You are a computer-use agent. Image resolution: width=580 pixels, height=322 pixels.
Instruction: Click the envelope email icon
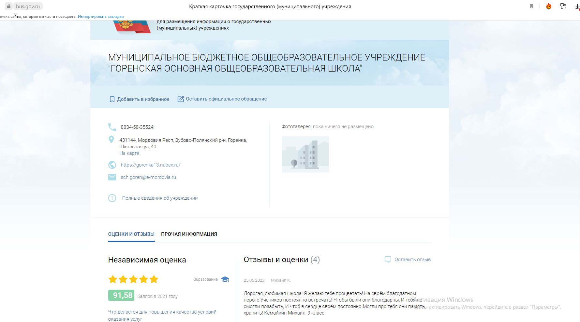pos(112,177)
